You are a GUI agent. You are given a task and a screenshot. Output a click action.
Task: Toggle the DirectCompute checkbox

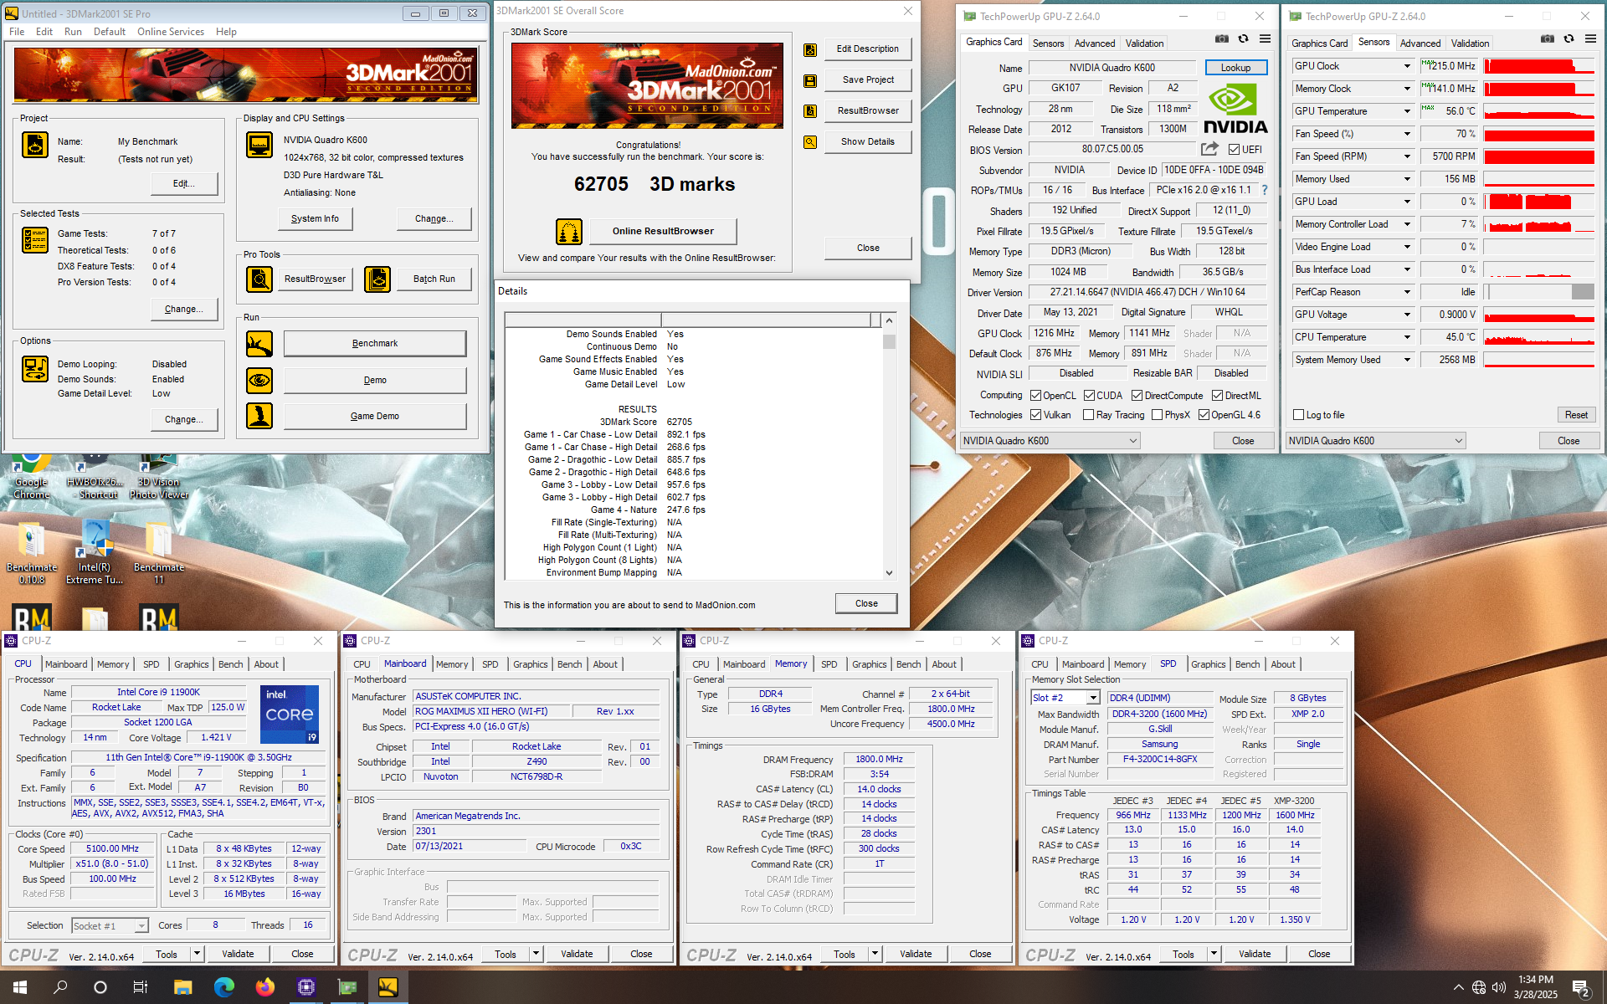click(x=1137, y=396)
